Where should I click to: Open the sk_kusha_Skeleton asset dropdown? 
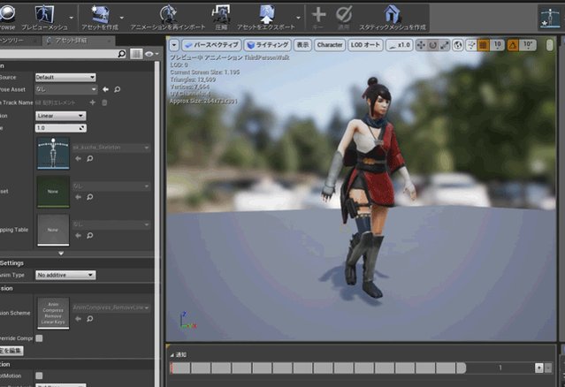111,148
